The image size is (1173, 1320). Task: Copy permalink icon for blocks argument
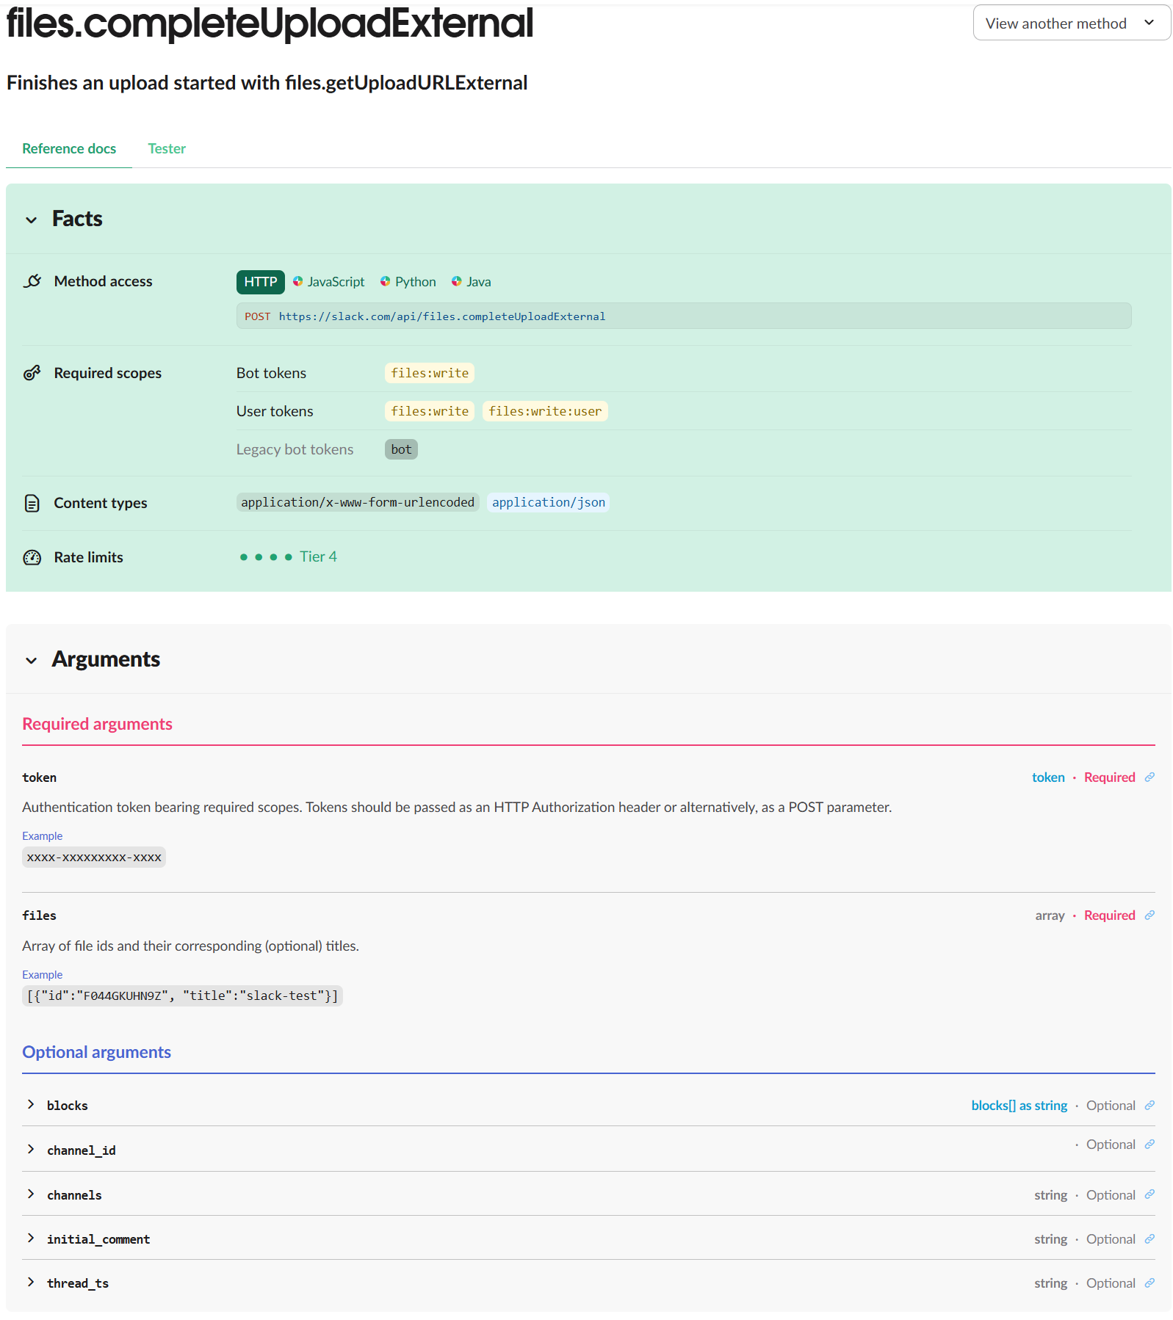pos(1149,1105)
